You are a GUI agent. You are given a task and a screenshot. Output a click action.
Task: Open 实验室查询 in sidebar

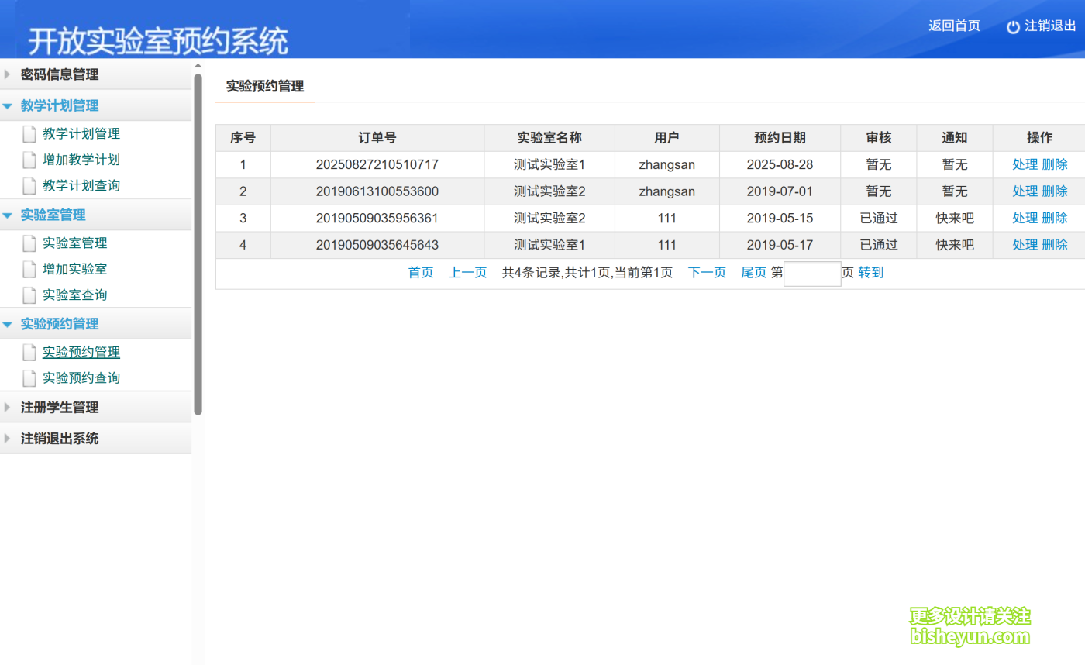coord(75,295)
